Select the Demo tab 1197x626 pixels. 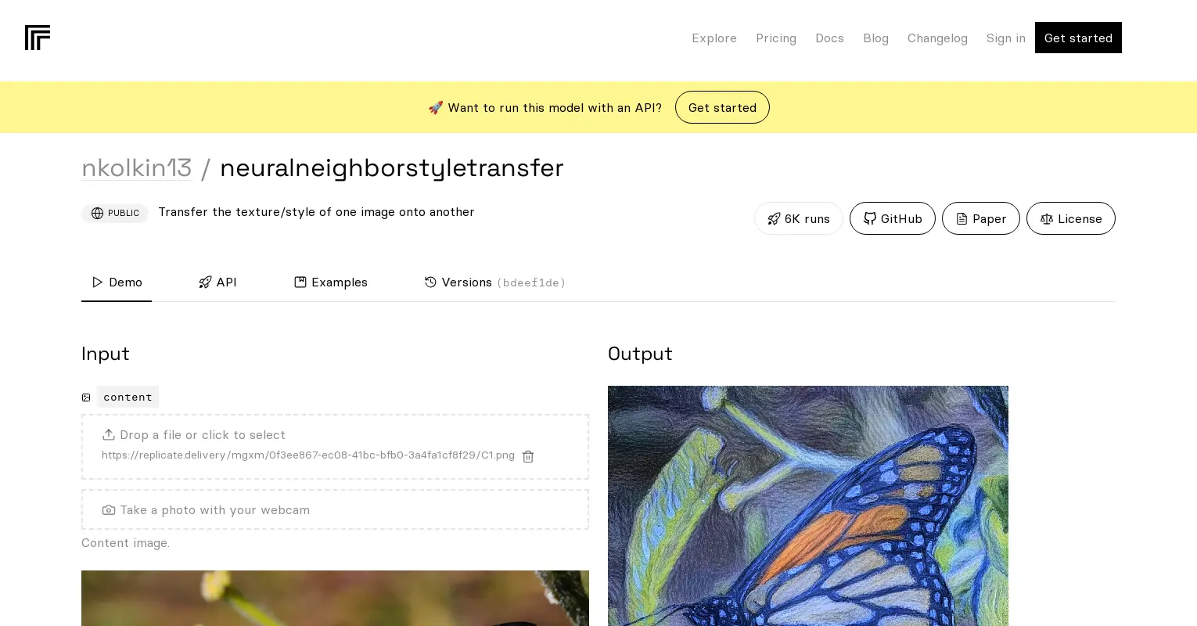(x=117, y=282)
